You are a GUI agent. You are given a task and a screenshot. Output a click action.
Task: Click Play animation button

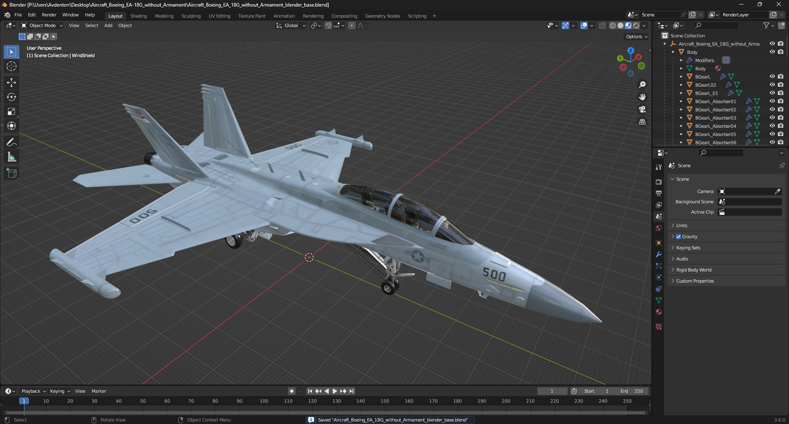[x=335, y=391]
